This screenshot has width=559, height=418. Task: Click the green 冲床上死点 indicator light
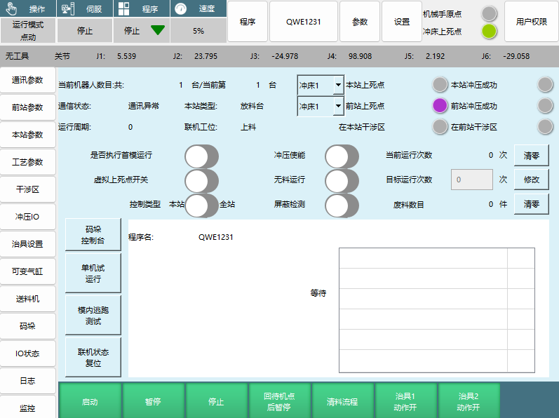pos(489,32)
